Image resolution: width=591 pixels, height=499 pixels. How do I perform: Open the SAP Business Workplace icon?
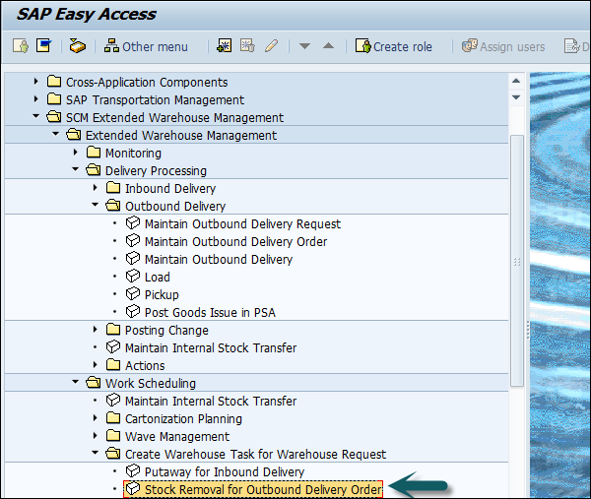[x=77, y=46]
